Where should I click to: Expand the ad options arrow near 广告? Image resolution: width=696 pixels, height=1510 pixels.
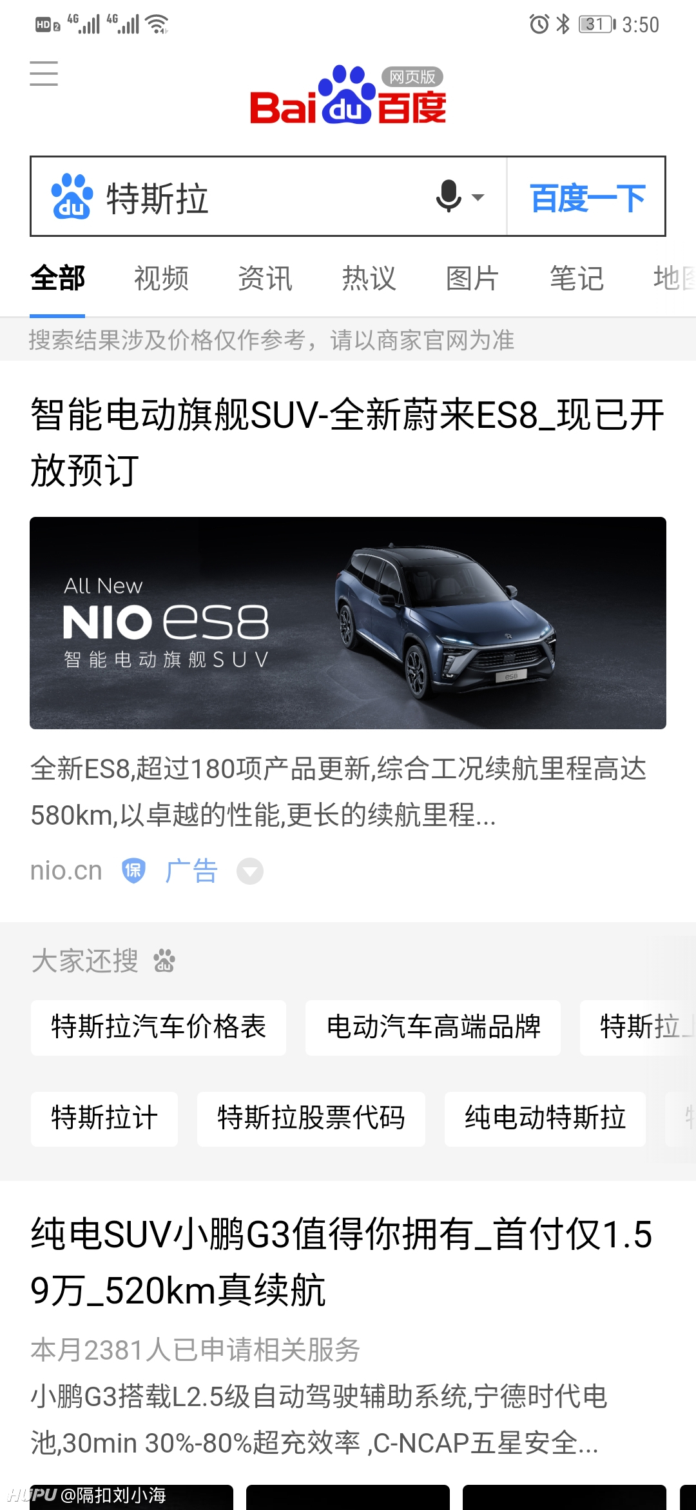pos(250,872)
